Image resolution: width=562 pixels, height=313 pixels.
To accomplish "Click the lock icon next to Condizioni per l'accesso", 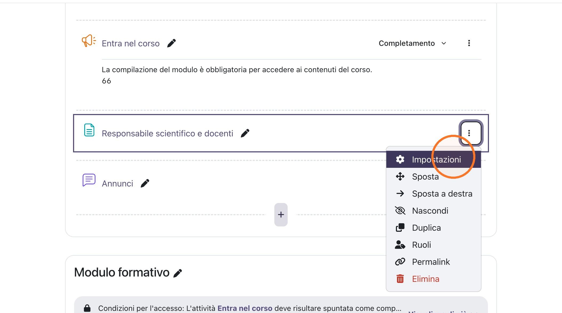I will coord(87,308).
